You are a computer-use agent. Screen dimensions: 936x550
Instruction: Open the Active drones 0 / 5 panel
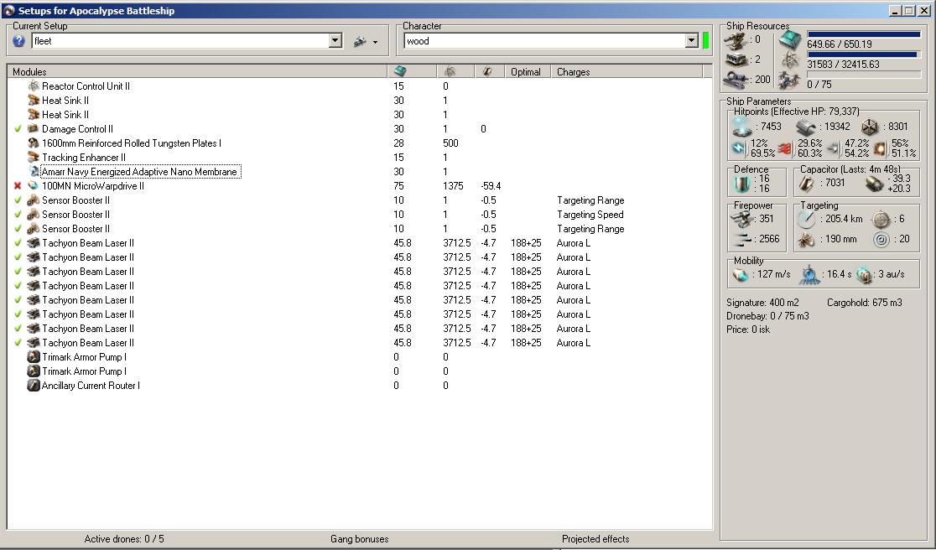click(x=124, y=539)
